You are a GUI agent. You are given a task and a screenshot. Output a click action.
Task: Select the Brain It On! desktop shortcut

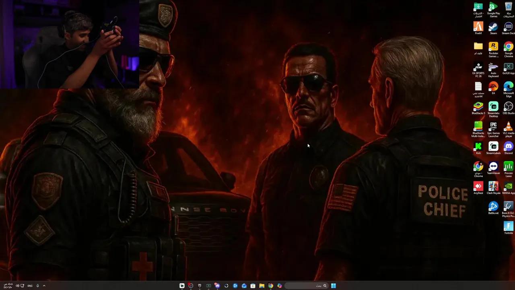pyautogui.click(x=509, y=209)
